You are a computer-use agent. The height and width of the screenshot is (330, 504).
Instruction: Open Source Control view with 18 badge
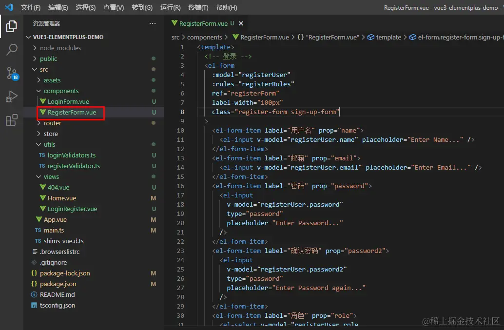12,74
